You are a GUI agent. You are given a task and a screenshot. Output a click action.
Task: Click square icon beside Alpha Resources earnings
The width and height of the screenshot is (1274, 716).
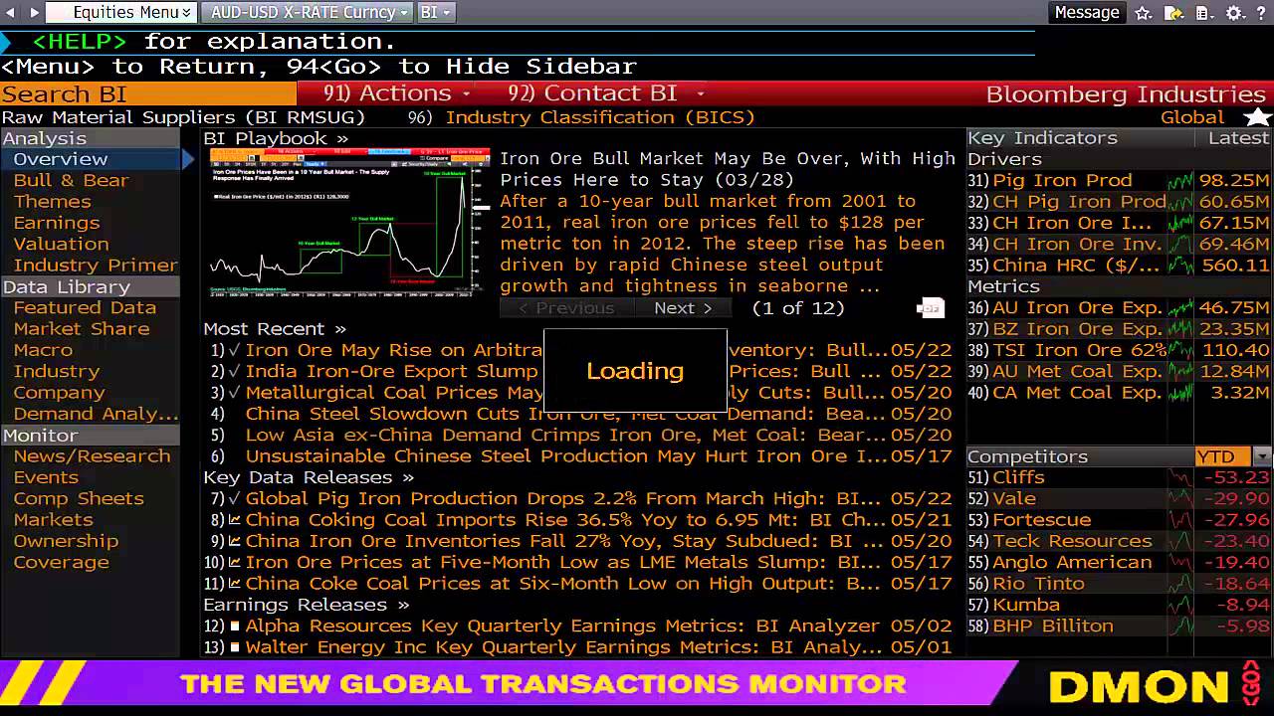tap(235, 626)
